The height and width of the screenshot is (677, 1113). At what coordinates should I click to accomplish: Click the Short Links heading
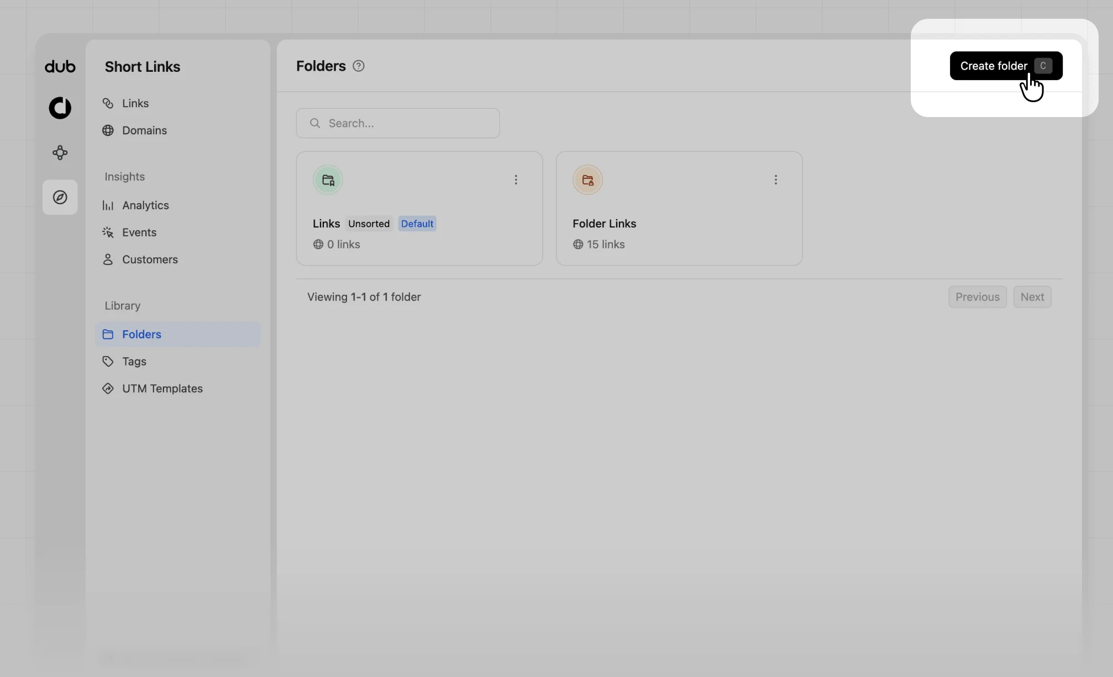(143, 67)
